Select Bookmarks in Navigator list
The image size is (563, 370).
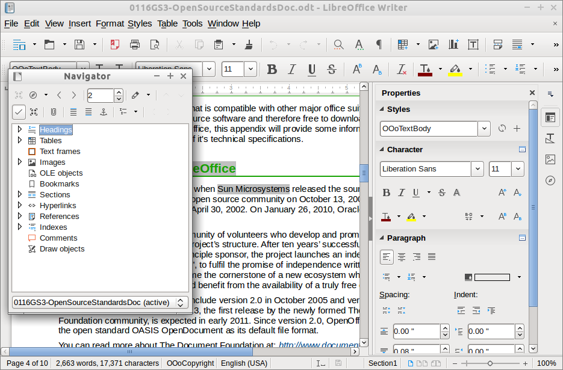coord(59,184)
